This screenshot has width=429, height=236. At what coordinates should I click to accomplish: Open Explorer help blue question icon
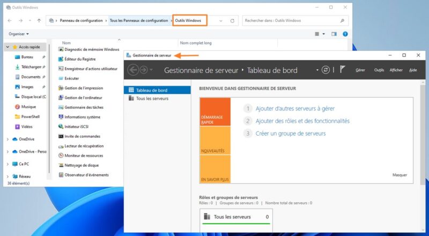click(x=345, y=34)
